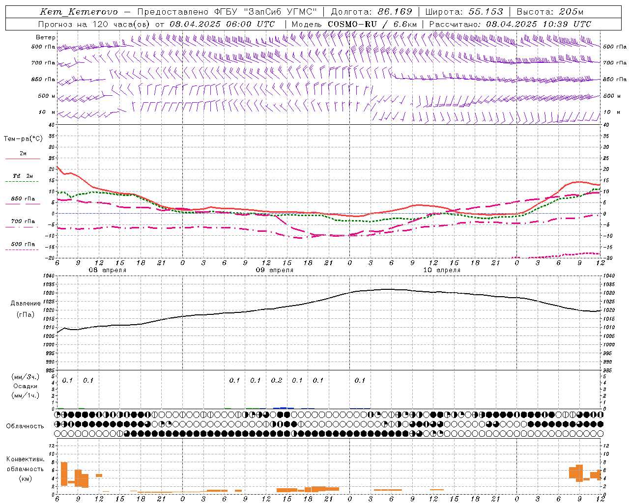Click the red solid line sample under '2м'
The image size is (629, 503).
point(23,159)
